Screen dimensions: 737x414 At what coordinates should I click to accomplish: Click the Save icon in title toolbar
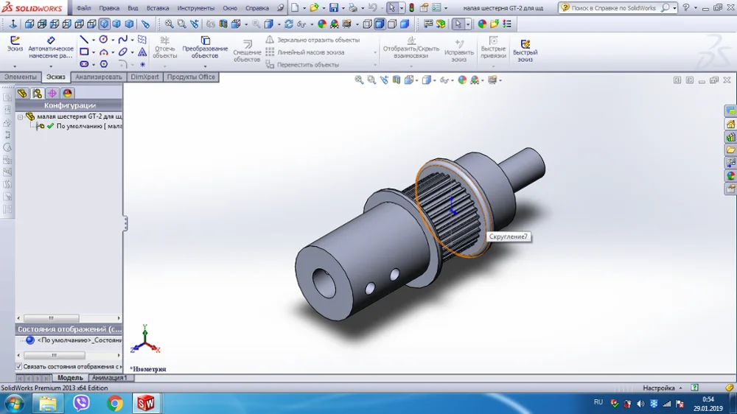334,8
